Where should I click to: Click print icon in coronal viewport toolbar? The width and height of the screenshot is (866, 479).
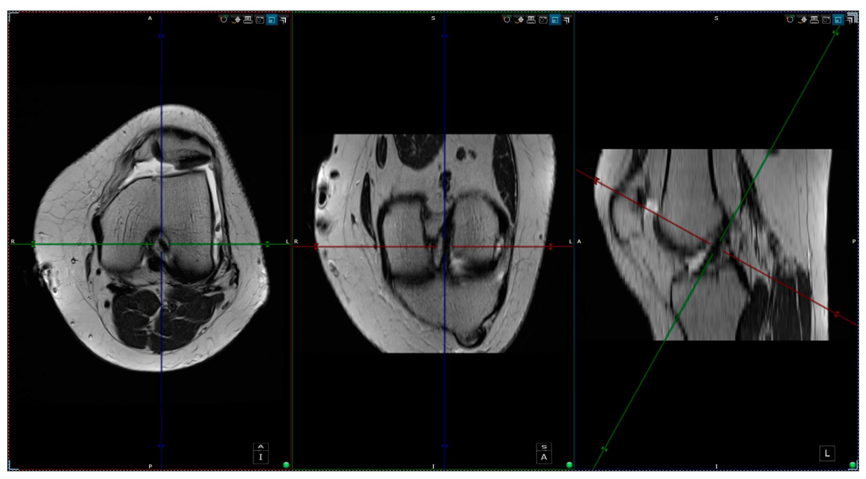(x=531, y=20)
